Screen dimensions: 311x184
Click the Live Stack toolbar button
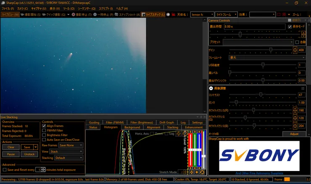point(153,14)
